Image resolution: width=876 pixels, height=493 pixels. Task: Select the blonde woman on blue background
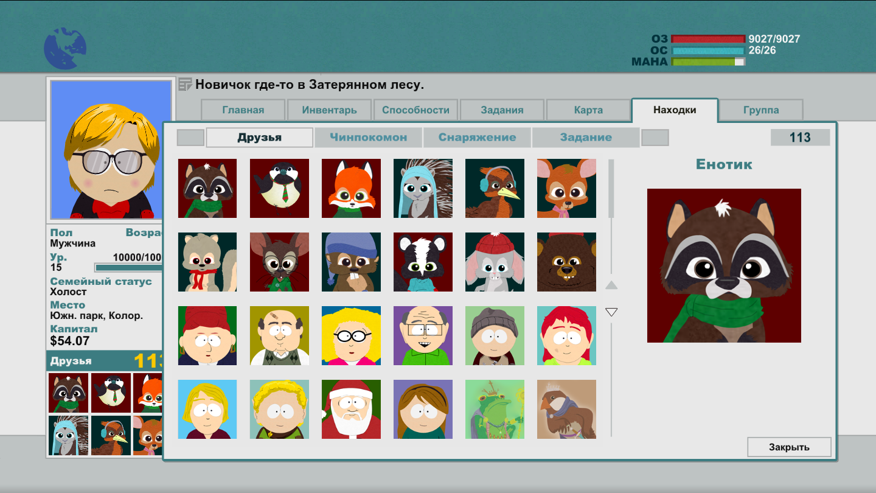207,410
